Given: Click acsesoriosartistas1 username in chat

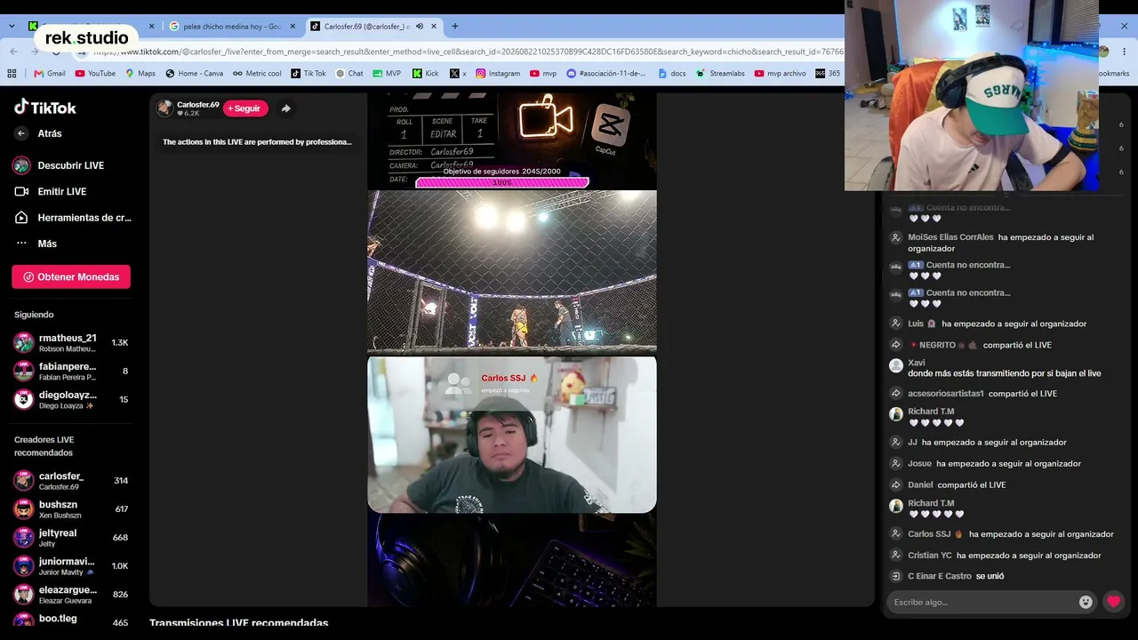Looking at the screenshot, I should (x=945, y=394).
